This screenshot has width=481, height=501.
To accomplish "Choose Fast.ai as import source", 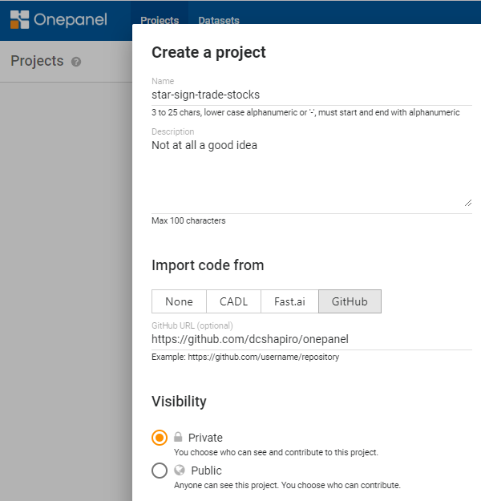I will pyautogui.click(x=290, y=301).
